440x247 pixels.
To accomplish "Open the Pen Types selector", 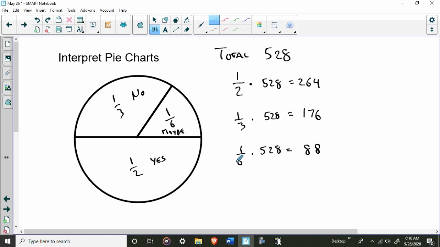I will coord(201,25).
